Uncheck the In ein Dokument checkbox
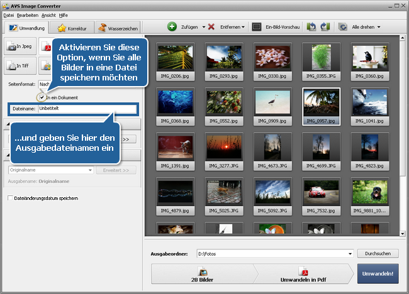Viewport: 409px width, 294px height. [x=42, y=97]
